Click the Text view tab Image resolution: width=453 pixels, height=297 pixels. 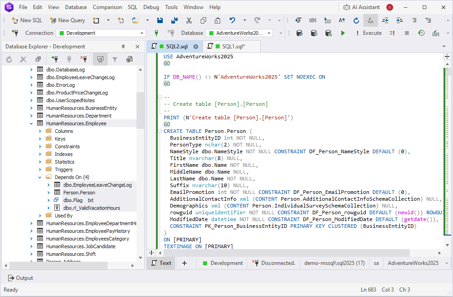tap(161, 263)
